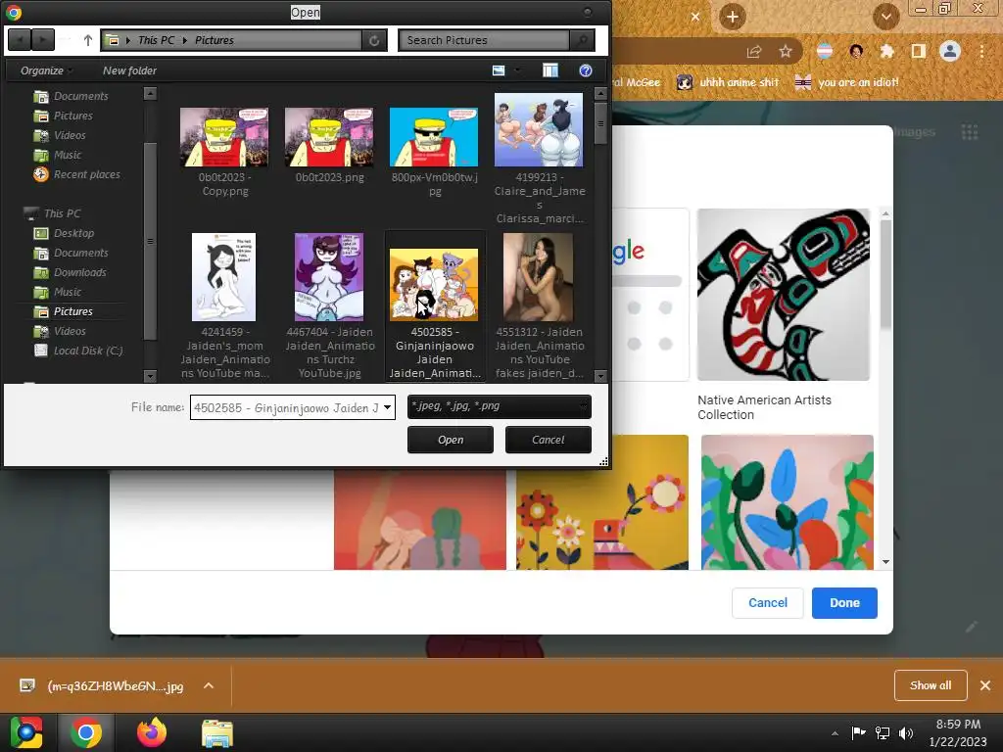Viewport: 1003px width, 752px height.
Task: Click the volume icon in system tray
Action: 906,733
